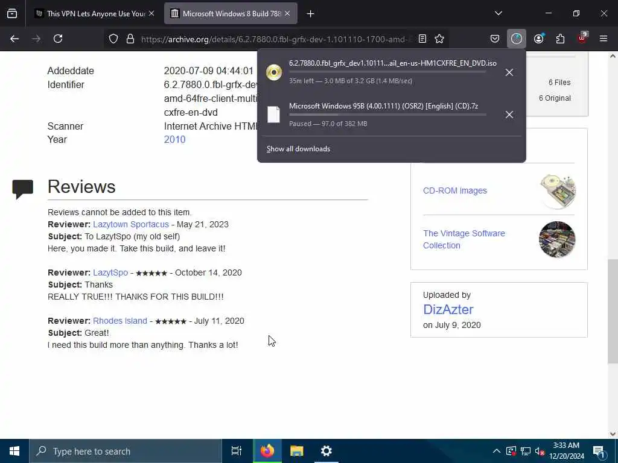The image size is (618, 463).
Task: Toggle reader view in address bar
Action: click(x=422, y=39)
